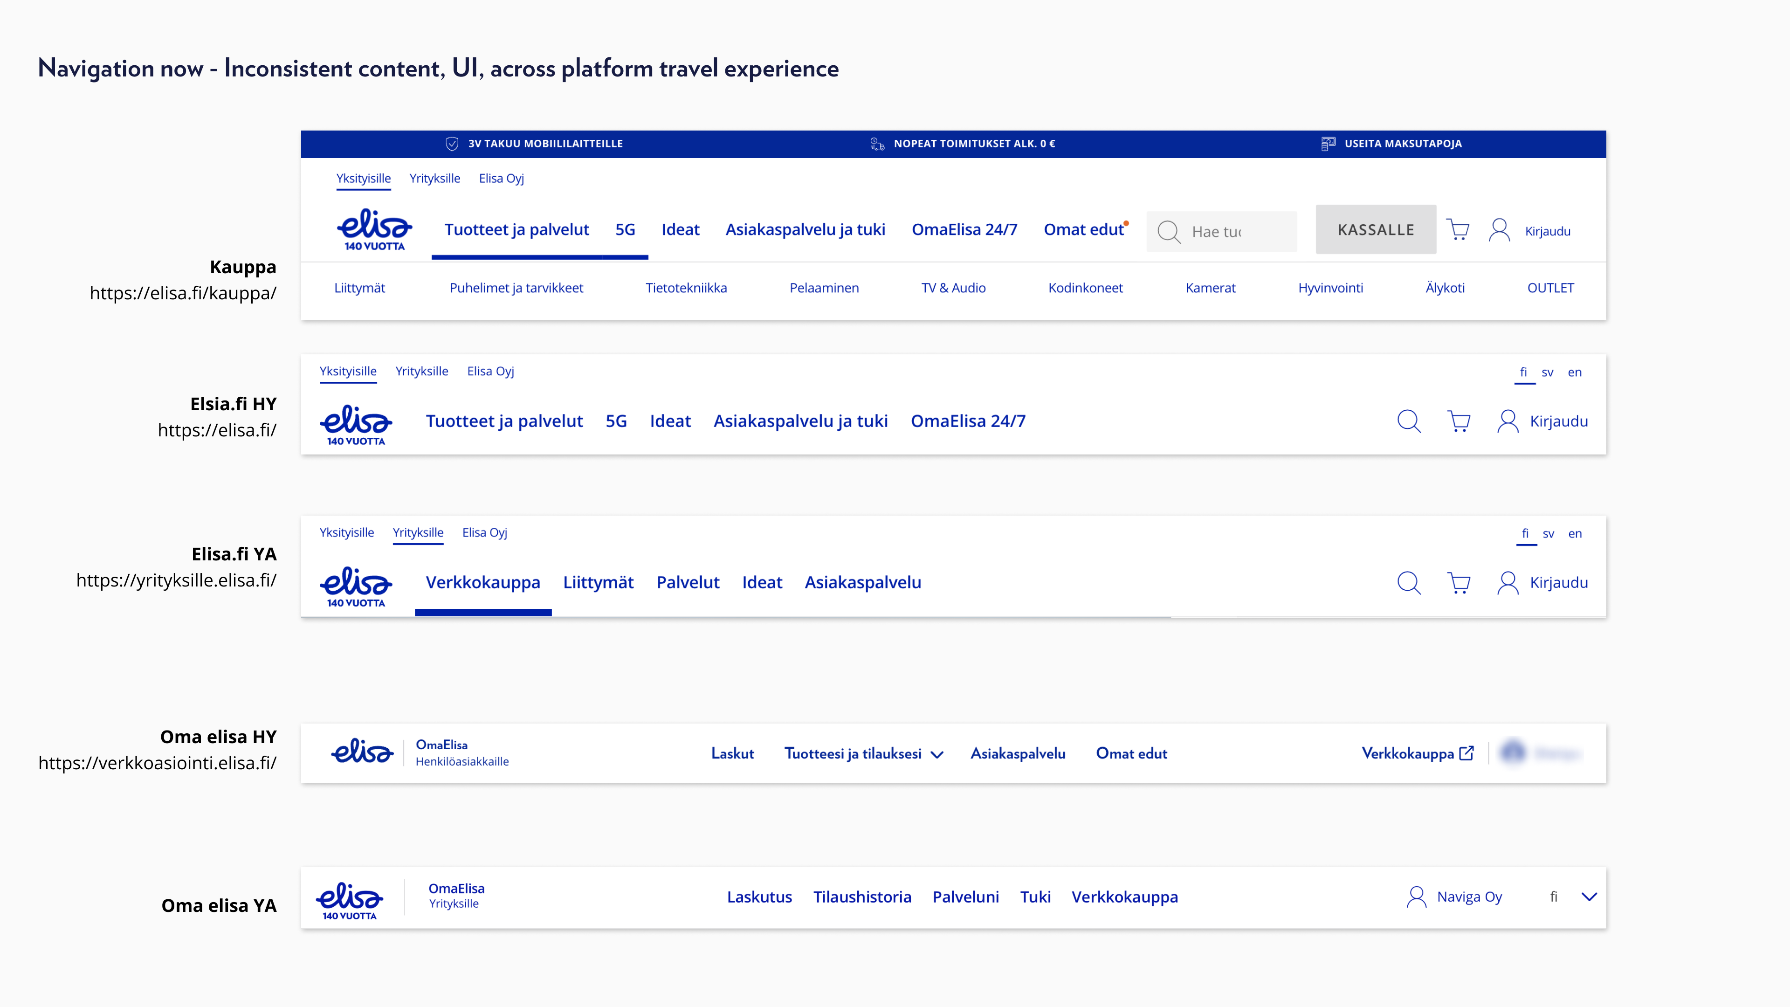Click the shield icon in 3V TAKUU banner

coord(452,144)
